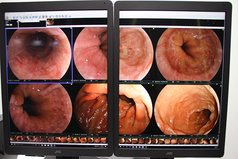Image resolution: width=238 pixels, height=159 pixels.
Task: Click the red close-study icon in toolbar
Action: (x=8, y=17)
